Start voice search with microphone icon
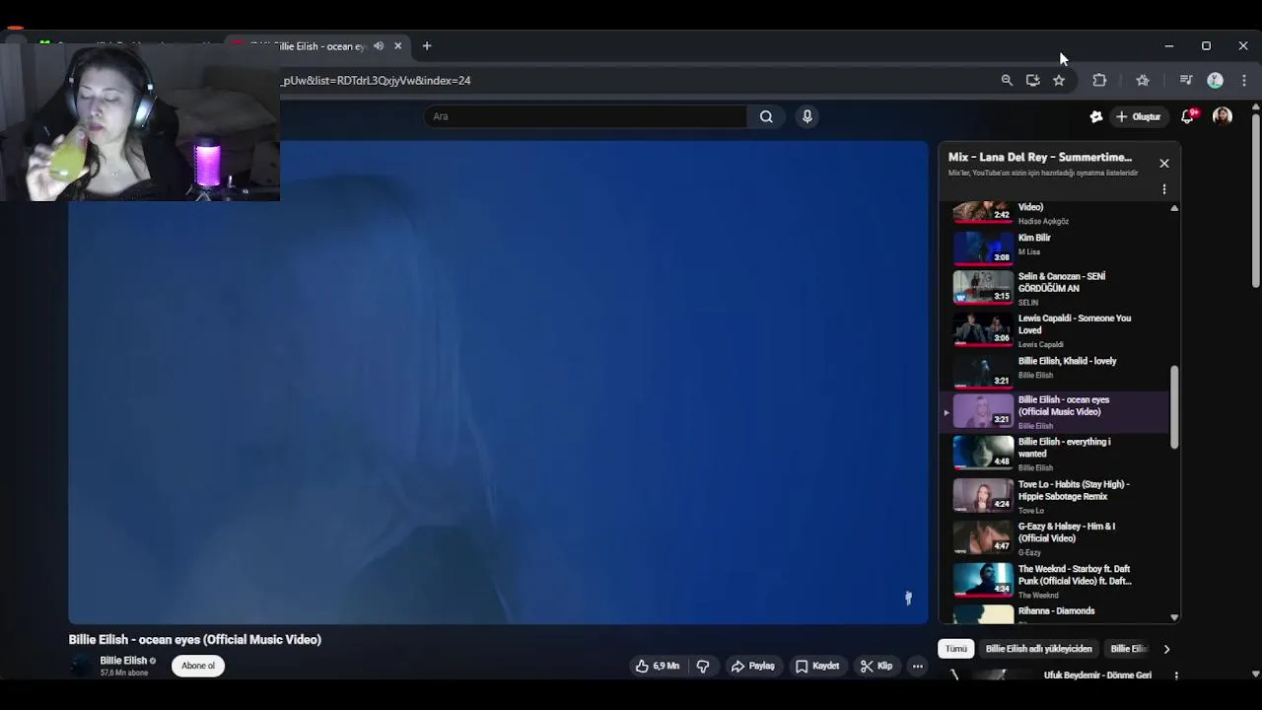The image size is (1262, 710). point(807,116)
